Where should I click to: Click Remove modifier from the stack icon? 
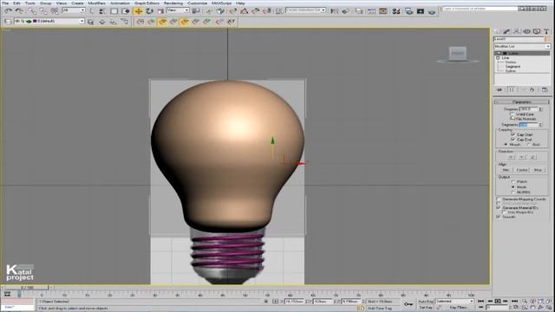(532, 90)
